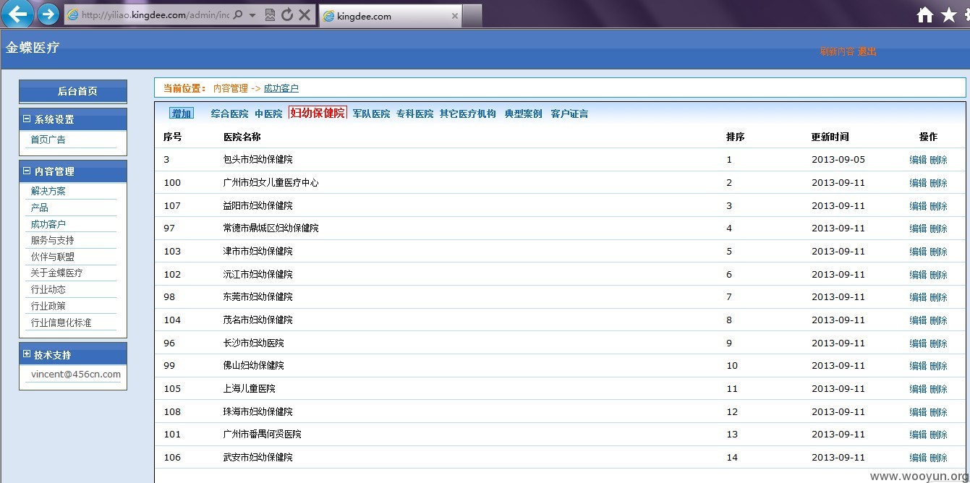The image size is (970, 483).
Task: Edit 沅江市妇幼保健院 row
Action: tap(918, 275)
